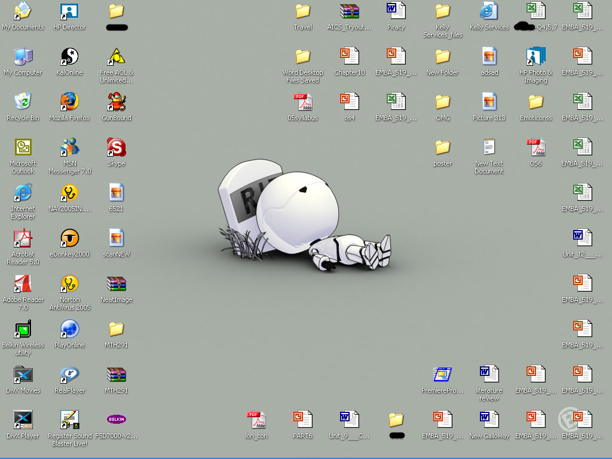Select the My Computer icon
Screen dimensions: 612x459
(x=23, y=57)
